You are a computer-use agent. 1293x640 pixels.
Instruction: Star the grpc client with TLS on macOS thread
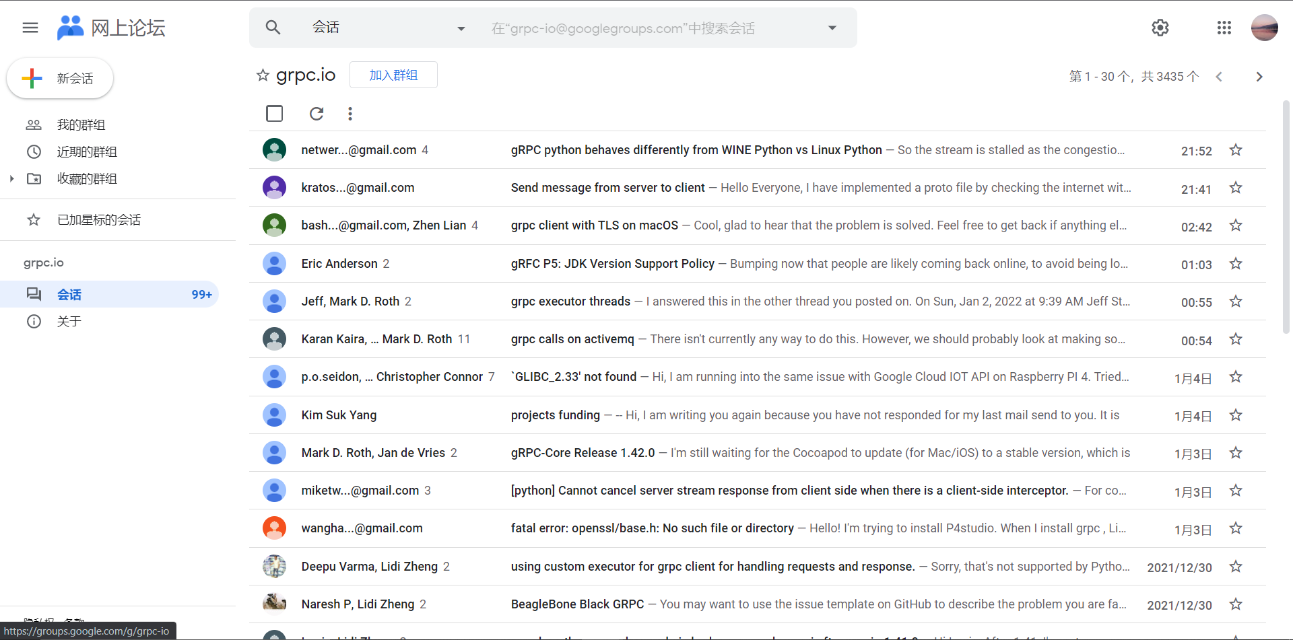[1236, 225]
